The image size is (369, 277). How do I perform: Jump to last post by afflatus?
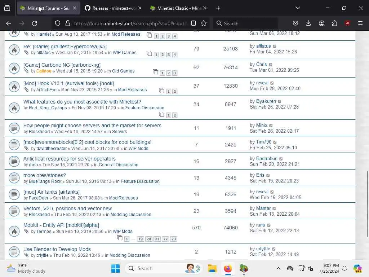pyautogui.click(x=274, y=47)
